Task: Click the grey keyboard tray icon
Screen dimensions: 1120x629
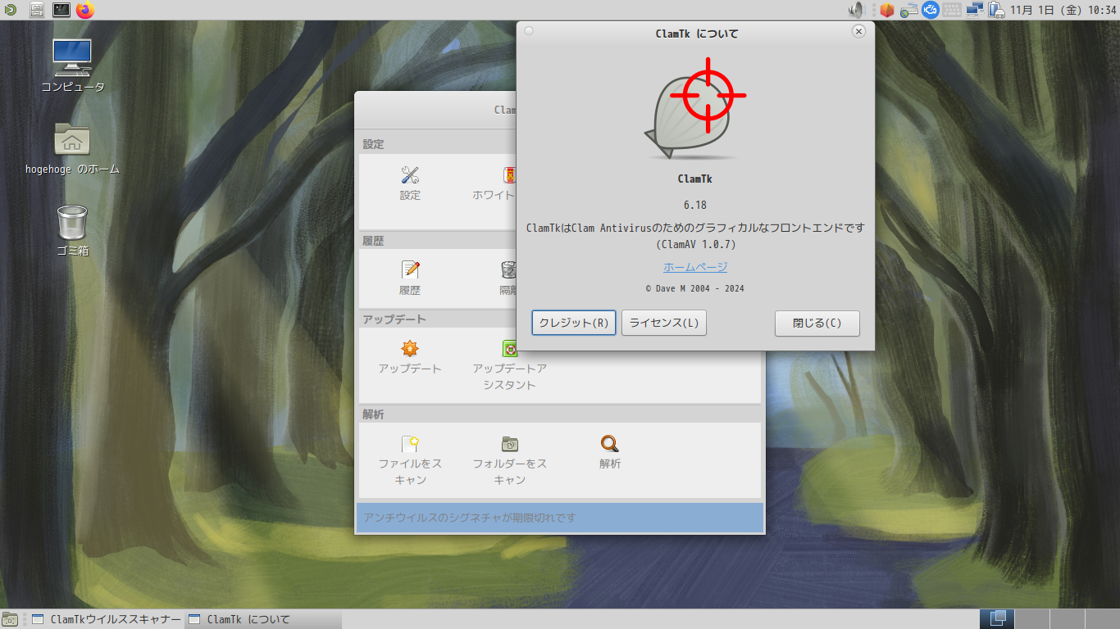Action: pos(952,10)
